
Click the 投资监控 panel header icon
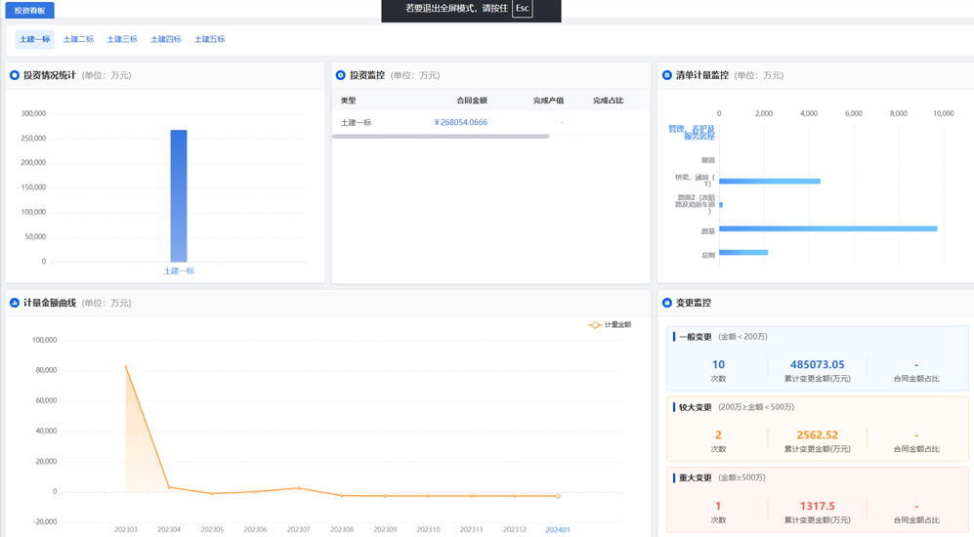(341, 75)
